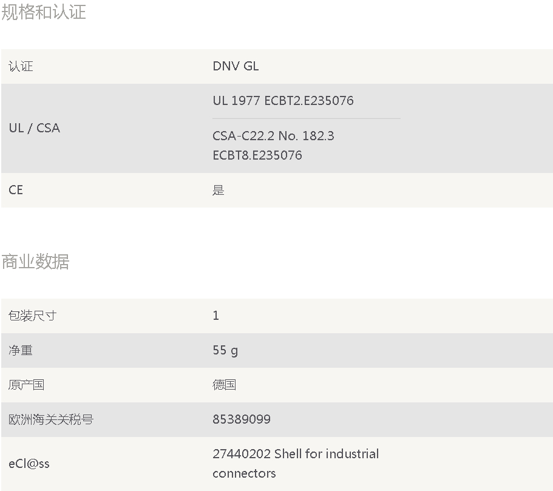Click the 规格和认证 section heading
Screen dimensions: 553x491
click(x=44, y=12)
